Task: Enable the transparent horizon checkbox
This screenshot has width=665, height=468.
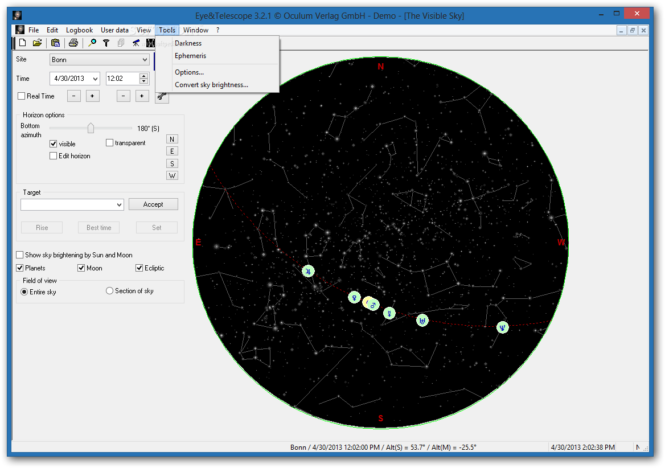Action: 109,143
